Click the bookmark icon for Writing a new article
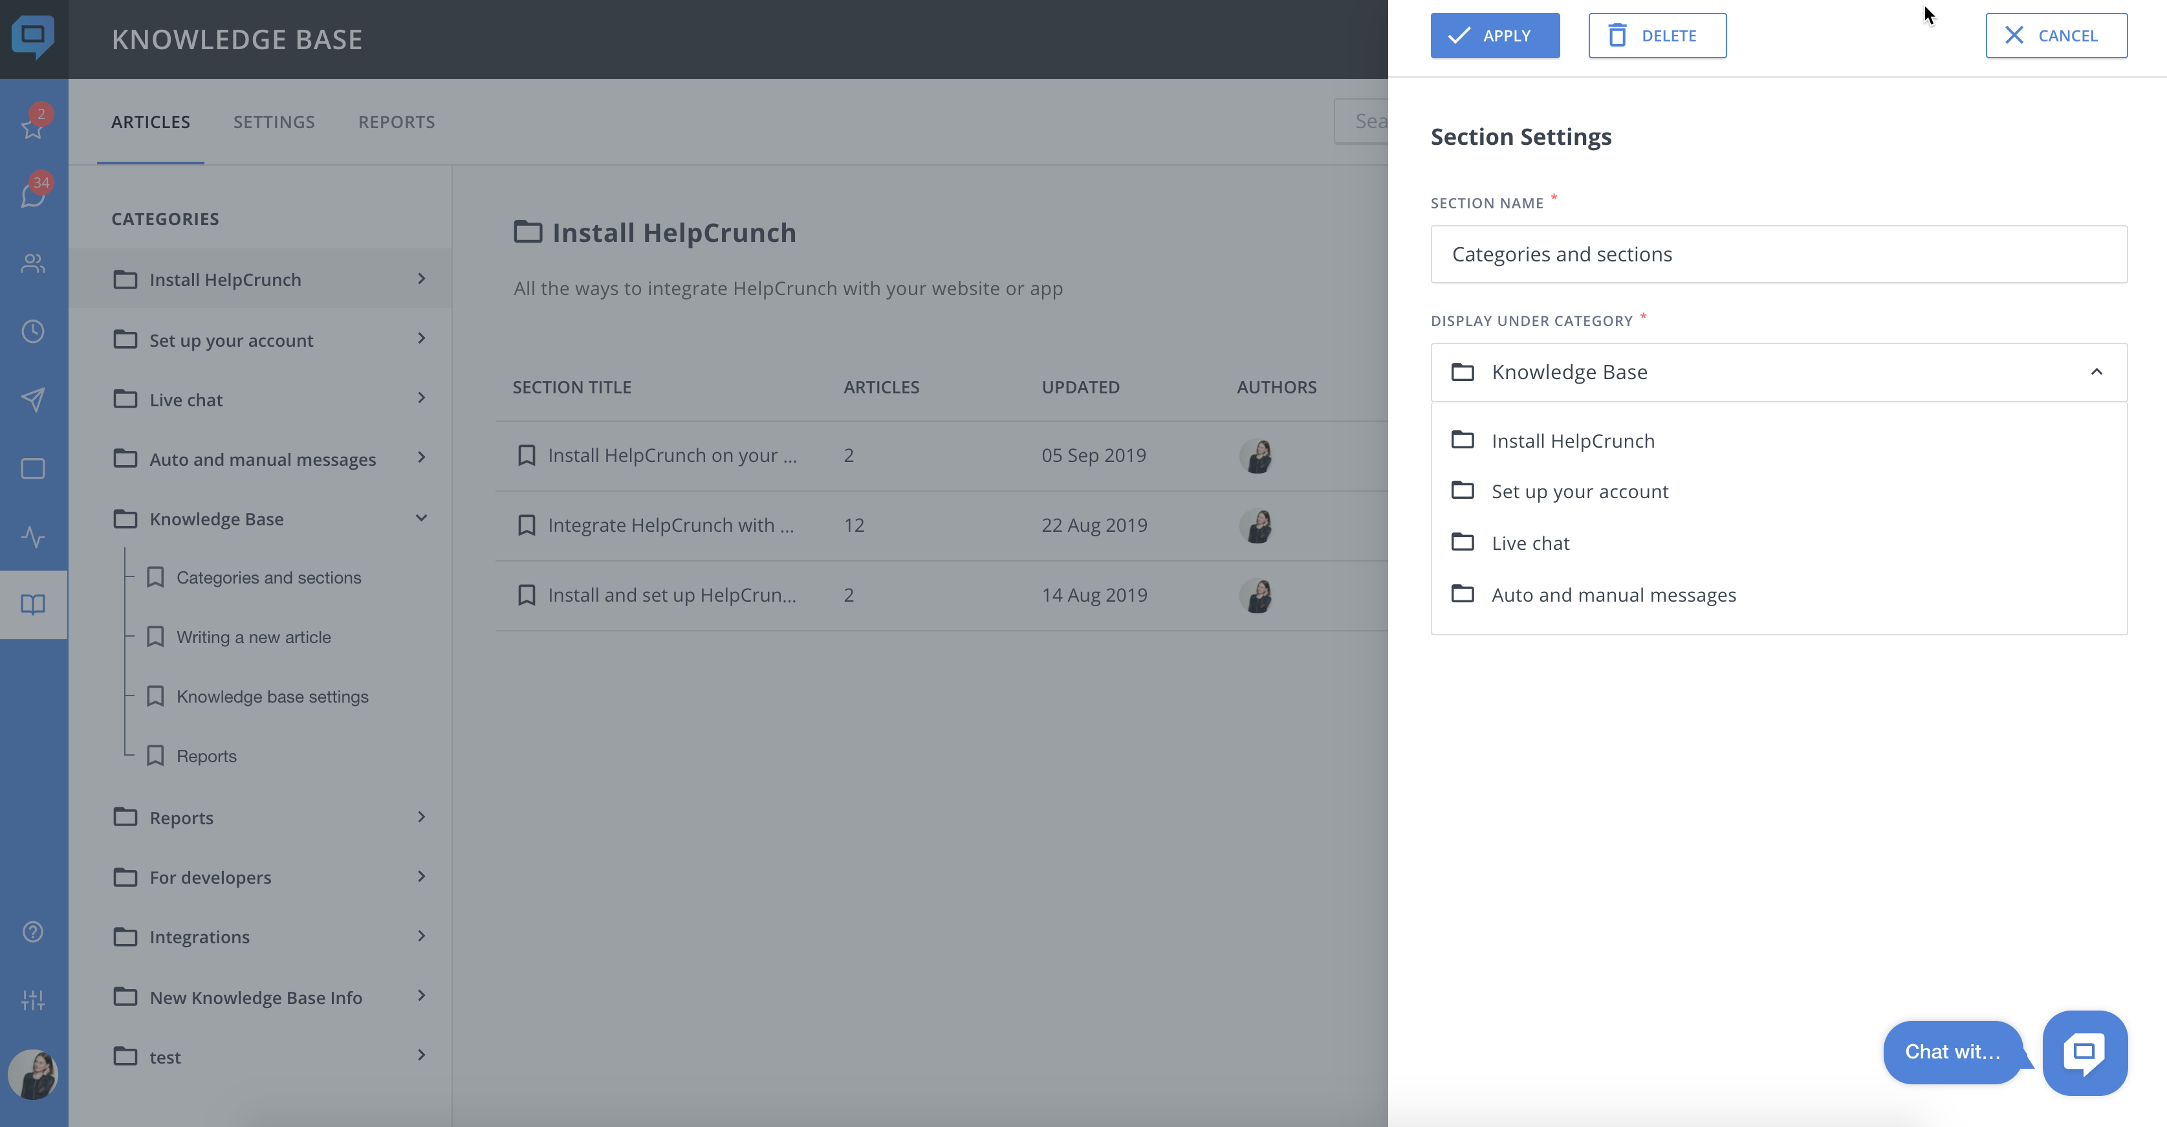Viewport: 2167px width, 1127px height. (156, 637)
